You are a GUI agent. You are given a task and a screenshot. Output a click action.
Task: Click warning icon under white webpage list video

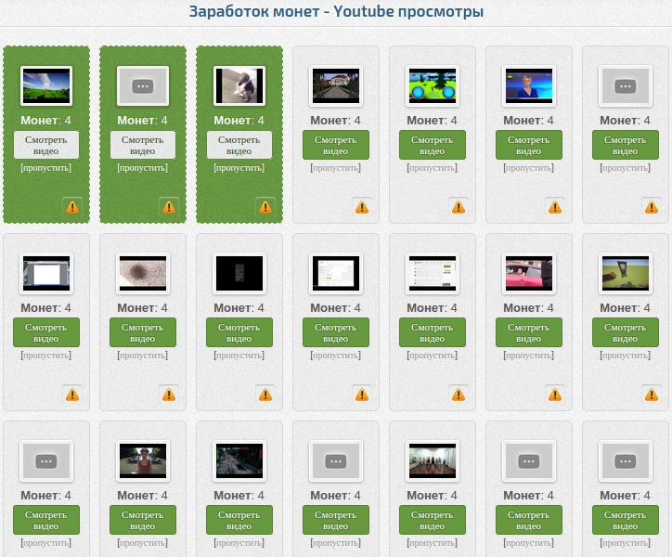tap(459, 395)
